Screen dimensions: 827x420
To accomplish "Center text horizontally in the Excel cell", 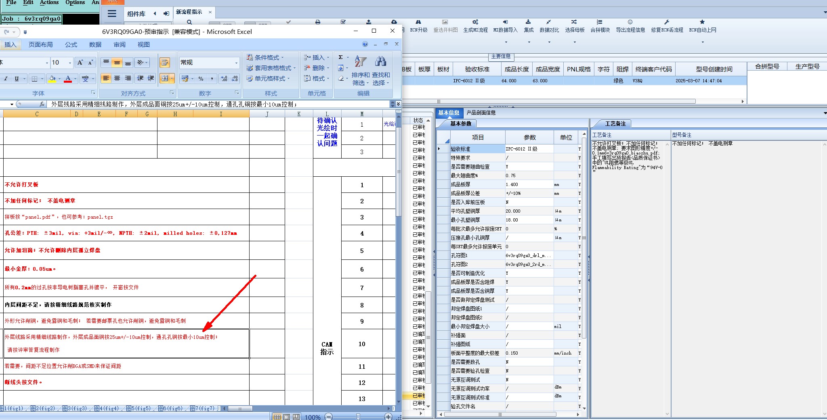I will (x=117, y=78).
